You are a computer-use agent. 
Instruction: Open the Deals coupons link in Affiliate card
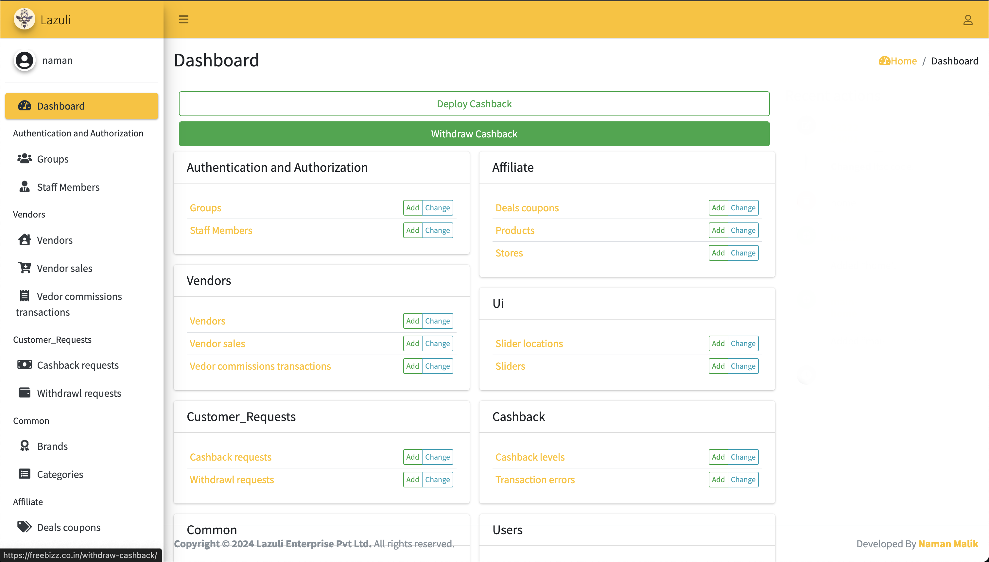click(x=527, y=208)
